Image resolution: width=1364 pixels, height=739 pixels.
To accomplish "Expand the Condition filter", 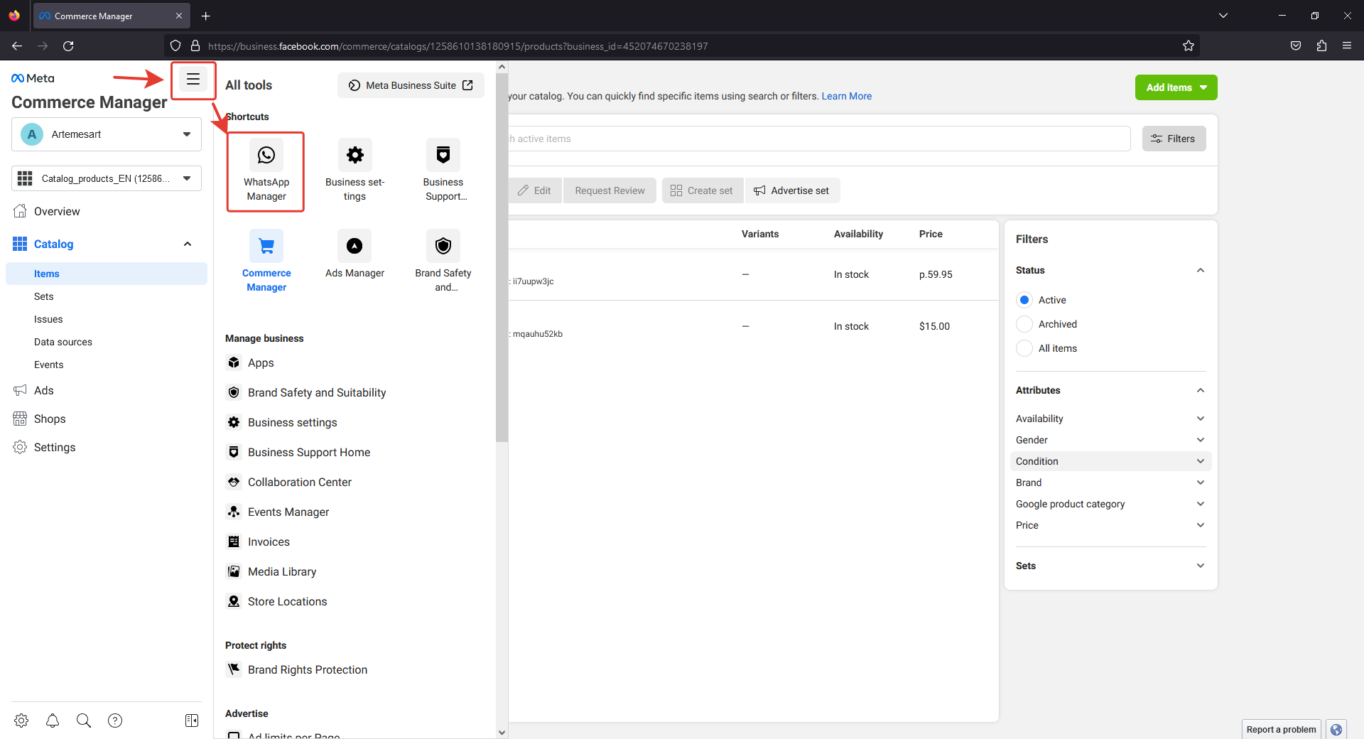I will [x=1110, y=461].
